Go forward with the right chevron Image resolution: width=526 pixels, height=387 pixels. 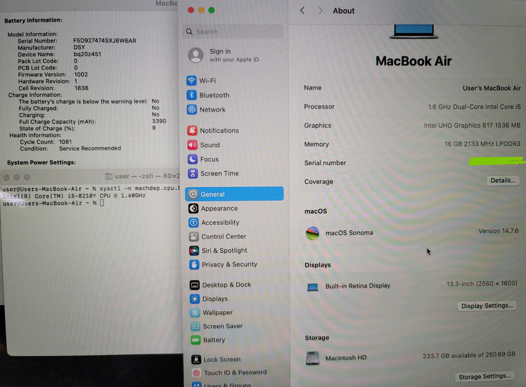pyautogui.click(x=320, y=11)
